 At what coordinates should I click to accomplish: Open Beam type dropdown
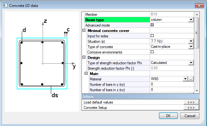tap(191, 20)
